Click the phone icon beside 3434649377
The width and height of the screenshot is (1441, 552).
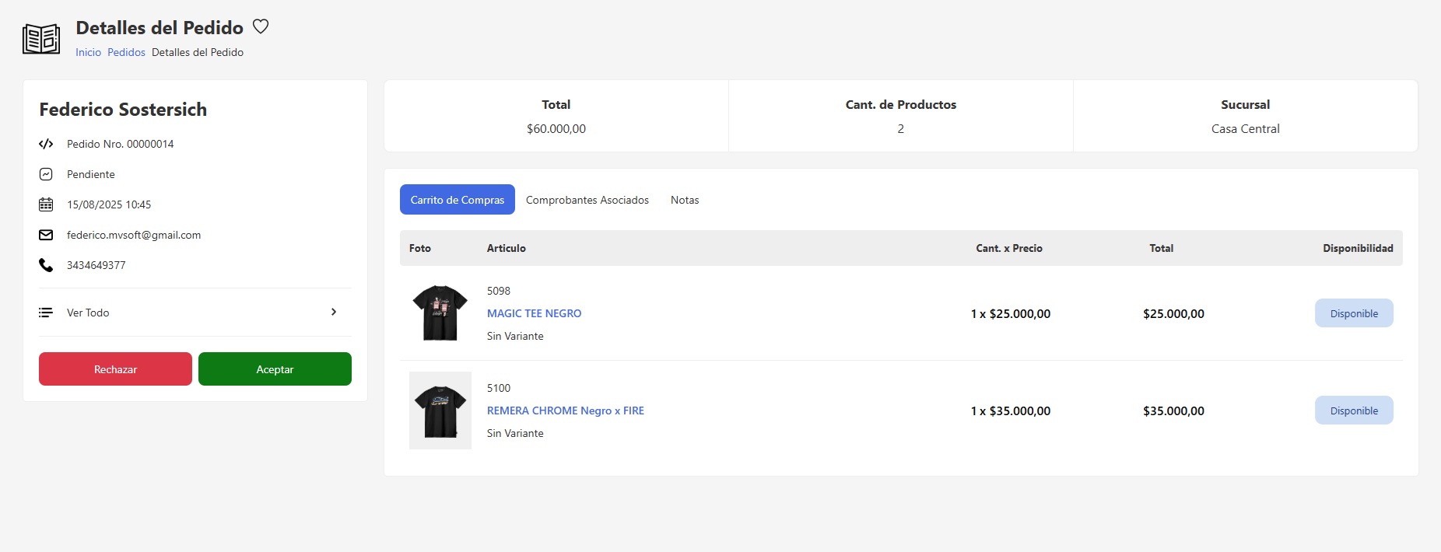click(46, 265)
